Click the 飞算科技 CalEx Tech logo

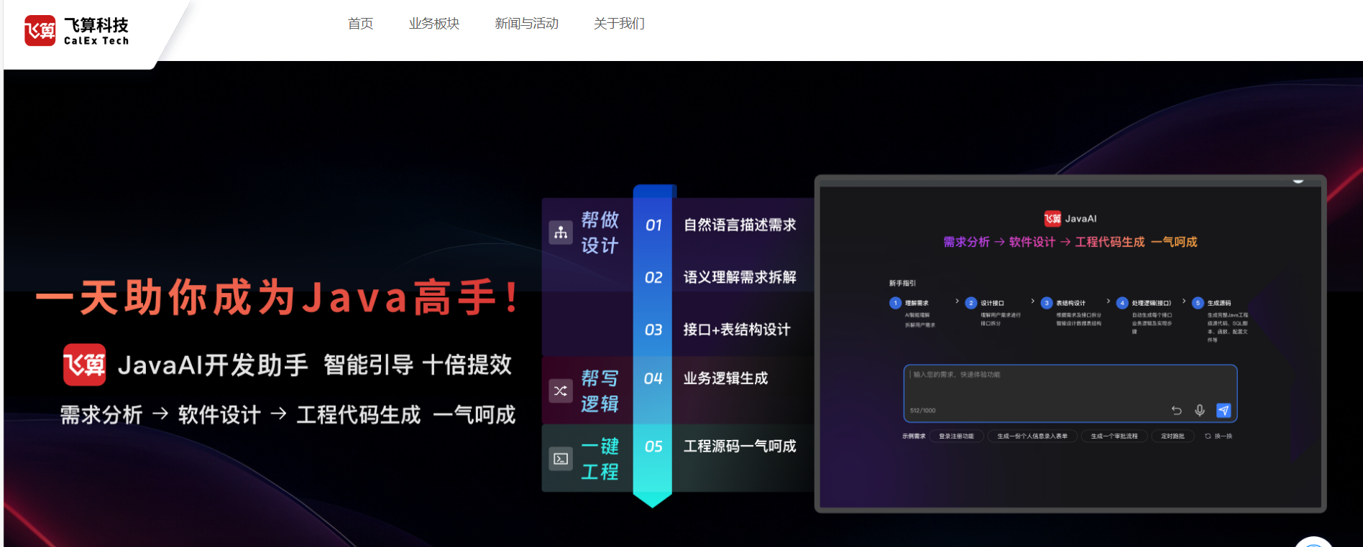[76, 31]
